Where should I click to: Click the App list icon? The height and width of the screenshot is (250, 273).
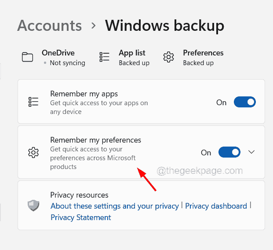click(x=105, y=57)
